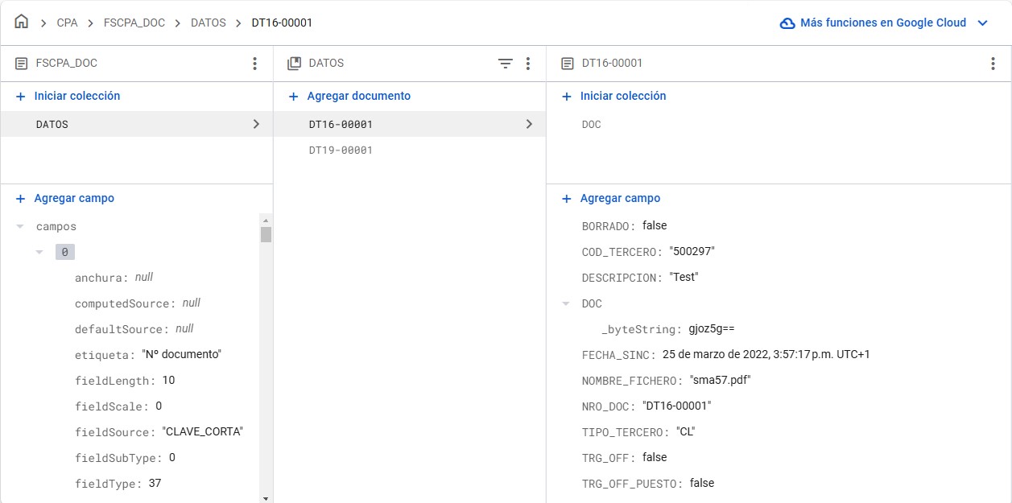Screen dimensions: 1012x503
Task: Select the DT19-00001 document
Action: [x=341, y=150]
